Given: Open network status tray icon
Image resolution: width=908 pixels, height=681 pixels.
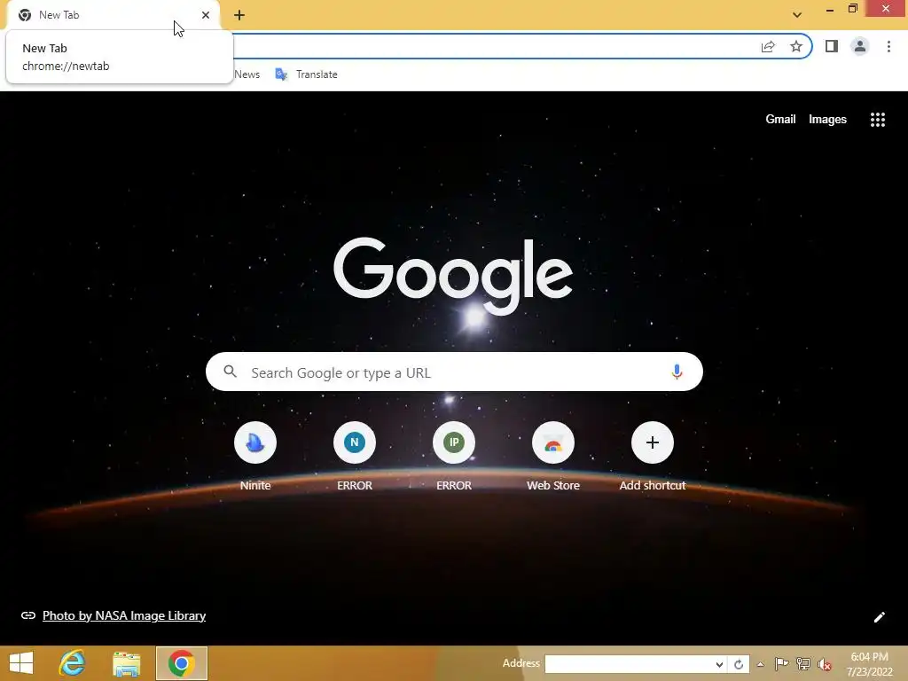Looking at the screenshot, I should 803,663.
